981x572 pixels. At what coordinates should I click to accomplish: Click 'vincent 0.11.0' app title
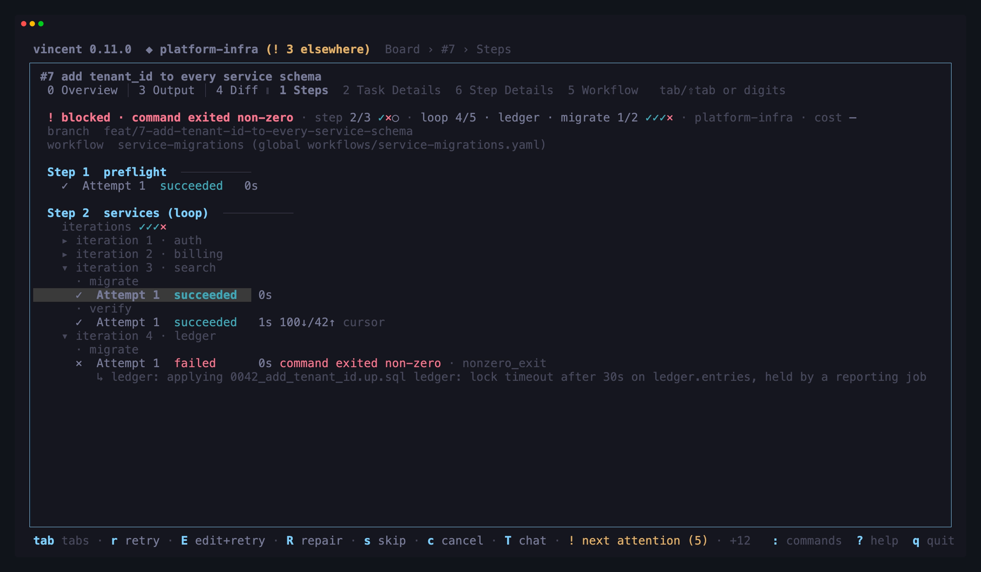coord(82,49)
